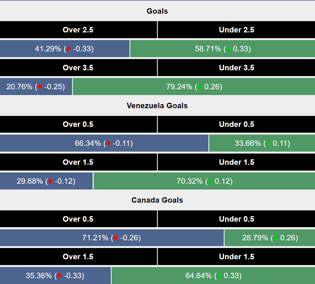Toggle the Under 0.5 cell under Canada Goals

(x=237, y=219)
